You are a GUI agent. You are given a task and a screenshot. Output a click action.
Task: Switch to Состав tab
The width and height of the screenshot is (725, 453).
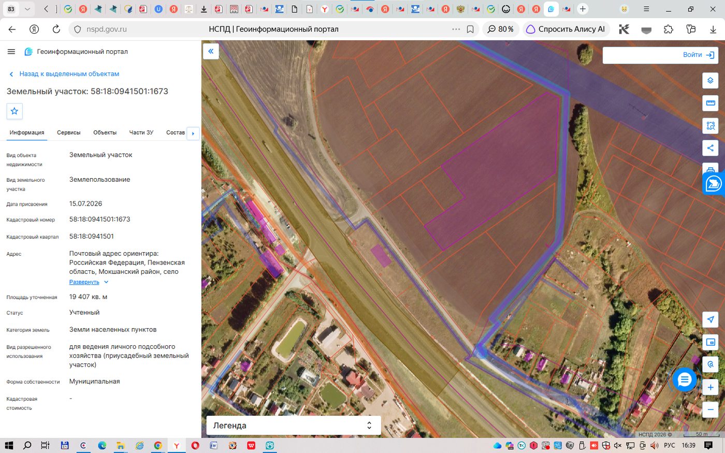pyautogui.click(x=176, y=133)
